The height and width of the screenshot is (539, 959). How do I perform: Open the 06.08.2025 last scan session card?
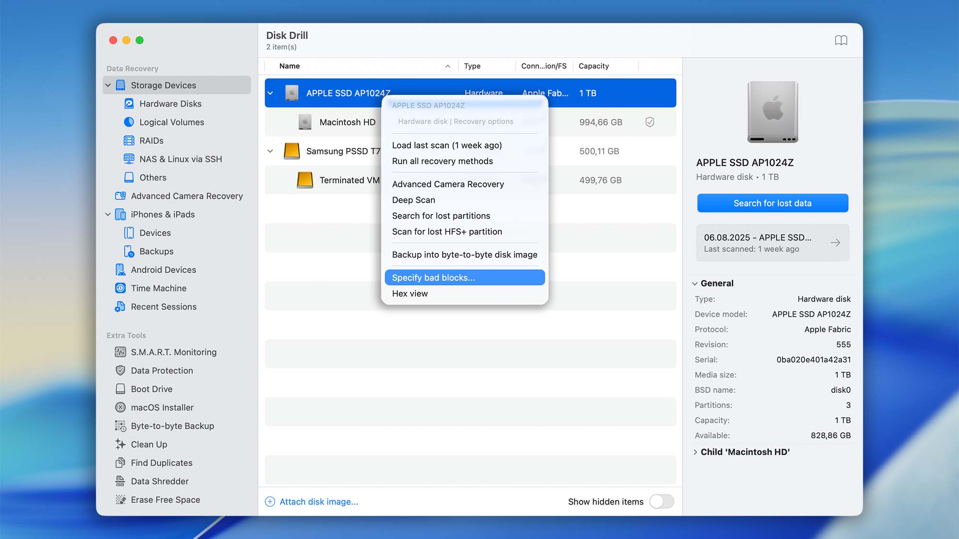772,243
